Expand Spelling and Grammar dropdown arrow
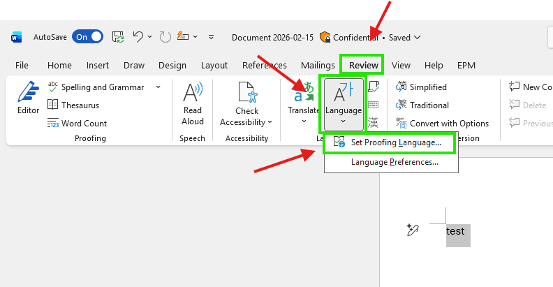Viewport: 553px width, 287px height. point(158,87)
